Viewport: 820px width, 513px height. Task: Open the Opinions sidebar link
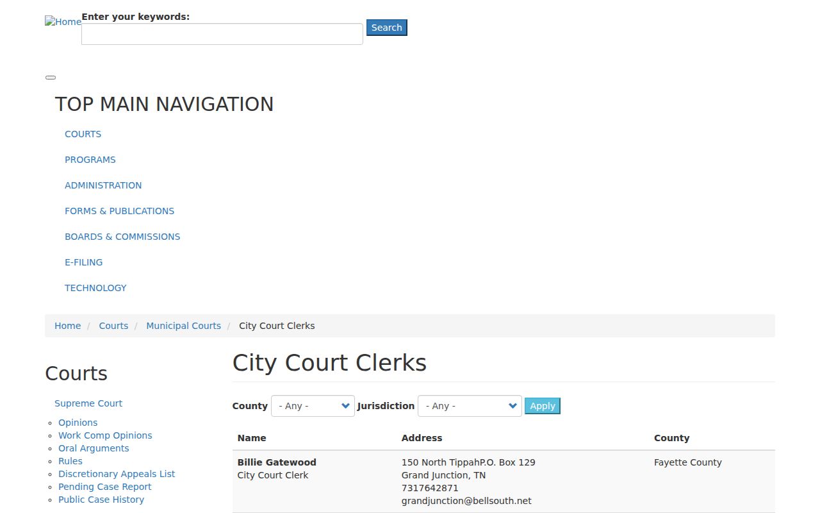coord(78,423)
